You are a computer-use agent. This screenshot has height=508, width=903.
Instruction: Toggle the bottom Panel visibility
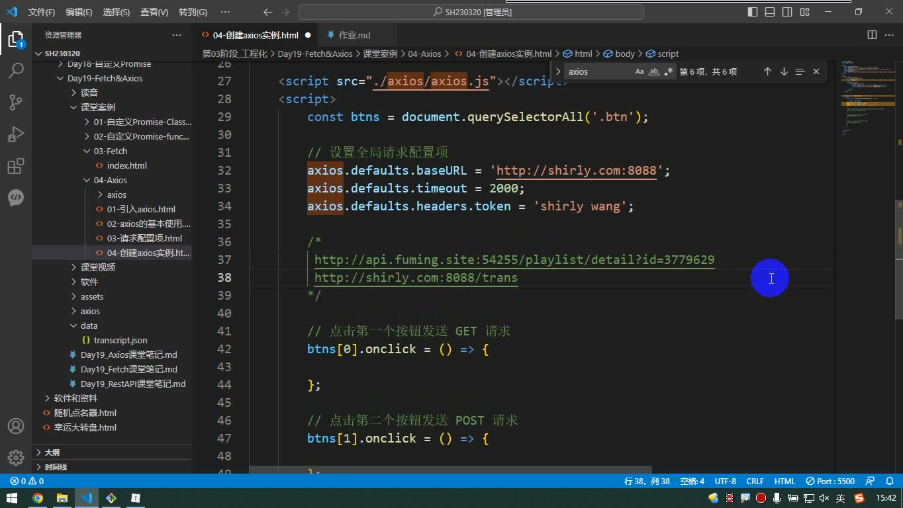click(770, 12)
